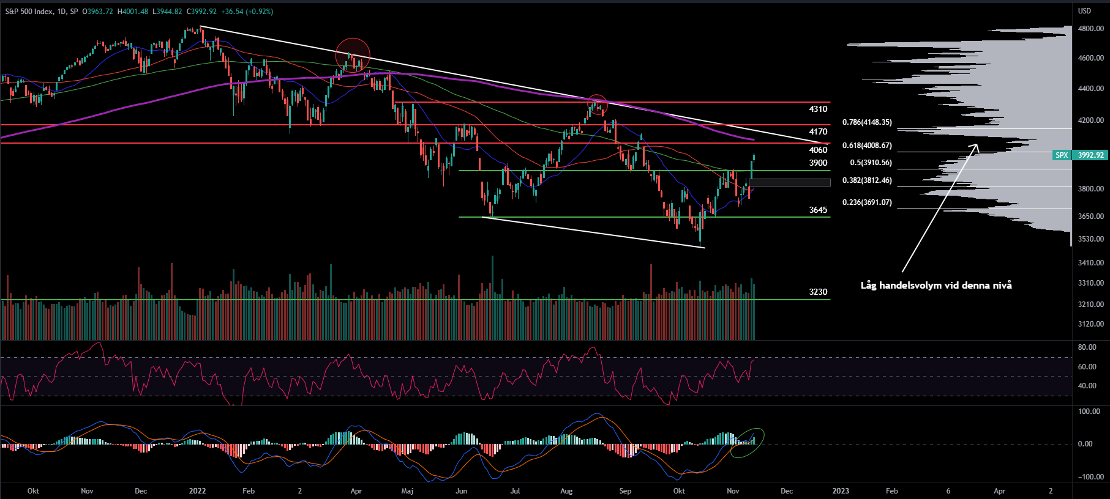Select the gray rectangle near the latest candles

point(790,182)
